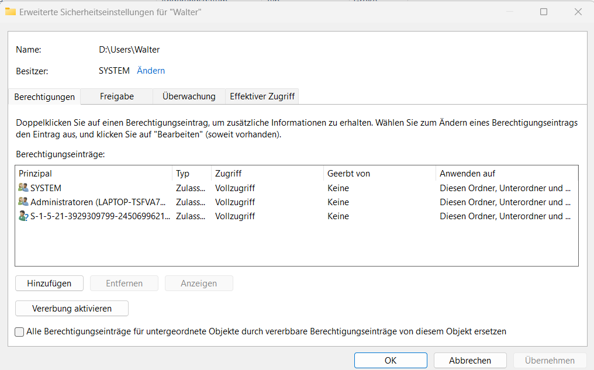Click the Ändern owner link

tap(151, 71)
